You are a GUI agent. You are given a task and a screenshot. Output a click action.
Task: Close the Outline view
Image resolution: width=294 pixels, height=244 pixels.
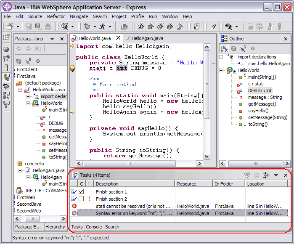[x=286, y=39]
